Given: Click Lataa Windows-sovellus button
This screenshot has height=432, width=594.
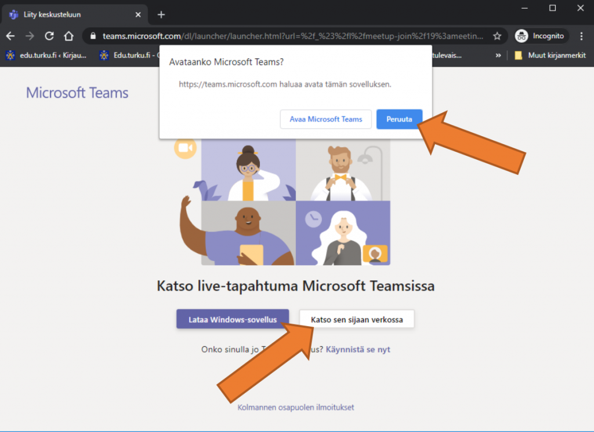Looking at the screenshot, I should tap(233, 319).
